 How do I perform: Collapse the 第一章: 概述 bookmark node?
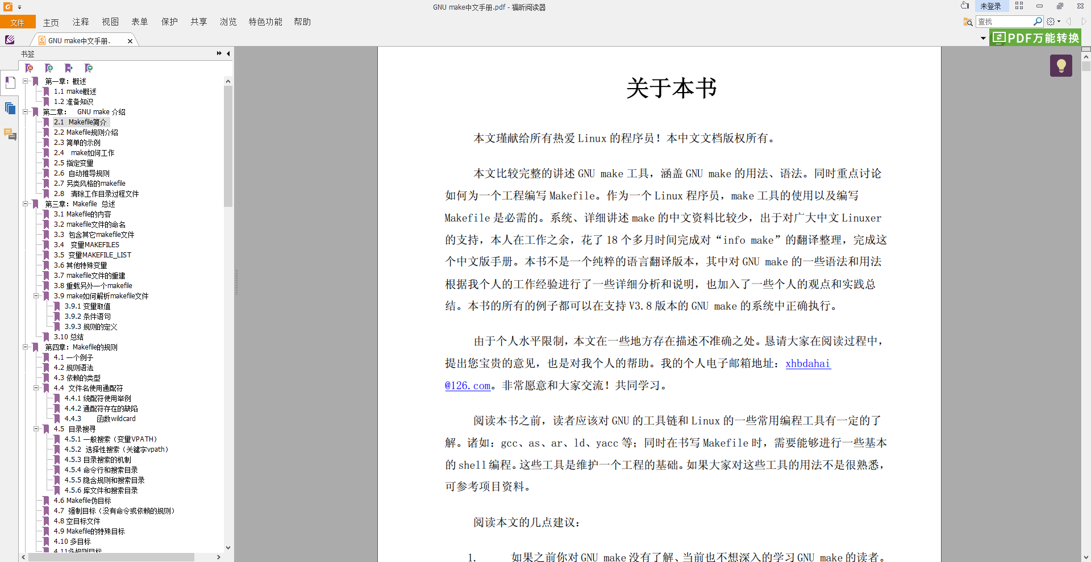[26, 81]
